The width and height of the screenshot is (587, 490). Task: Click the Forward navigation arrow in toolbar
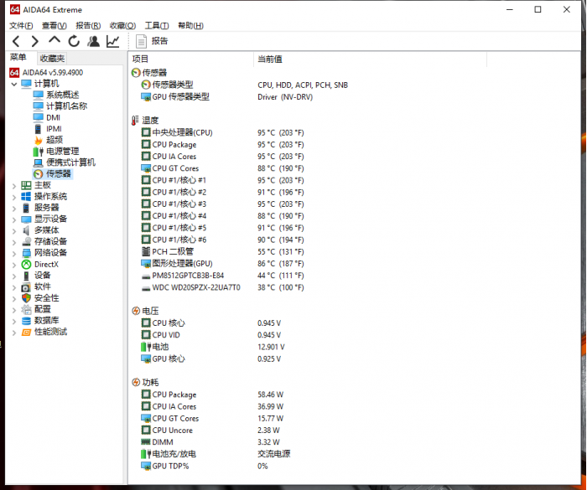click(x=34, y=41)
